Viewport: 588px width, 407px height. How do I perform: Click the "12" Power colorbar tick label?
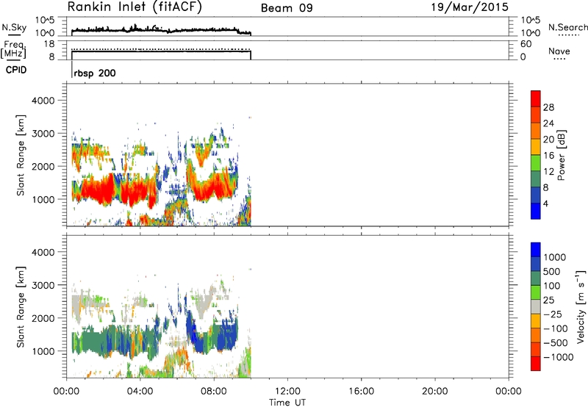[548, 171]
